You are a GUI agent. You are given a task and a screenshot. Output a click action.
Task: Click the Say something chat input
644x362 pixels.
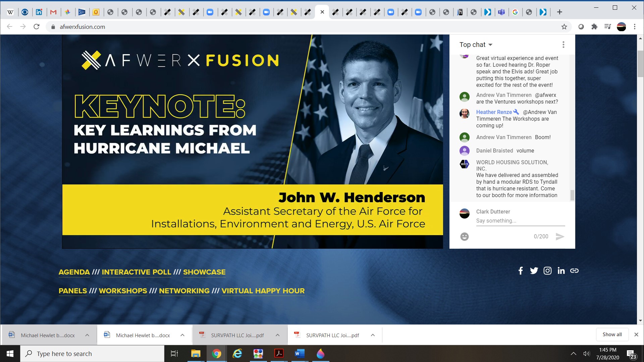521,221
